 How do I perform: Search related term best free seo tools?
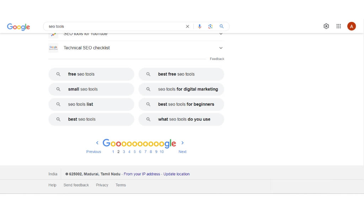tap(181, 74)
